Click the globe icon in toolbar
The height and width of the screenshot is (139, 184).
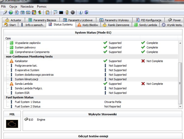tap(11, 12)
